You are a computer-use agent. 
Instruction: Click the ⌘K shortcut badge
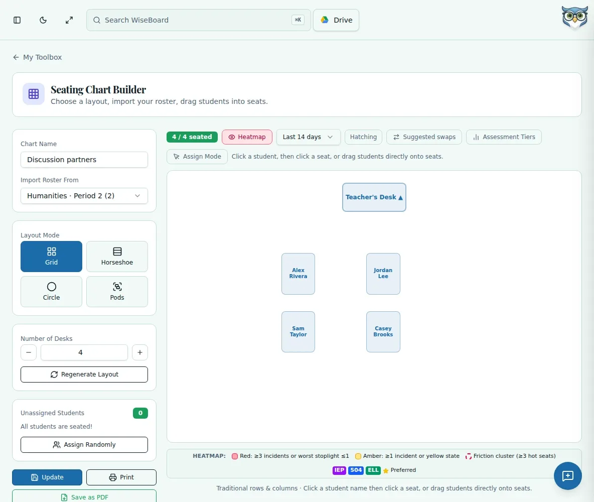[x=298, y=20]
